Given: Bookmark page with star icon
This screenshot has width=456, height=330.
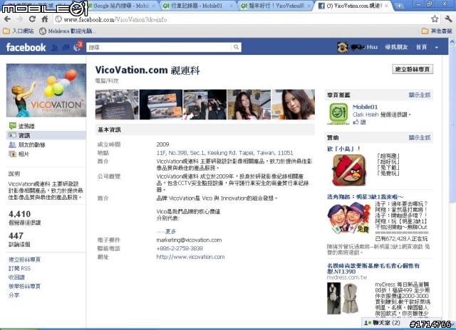Looking at the screenshot, I should coord(435,19).
